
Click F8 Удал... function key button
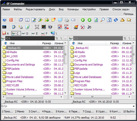(x=102, y=112)
